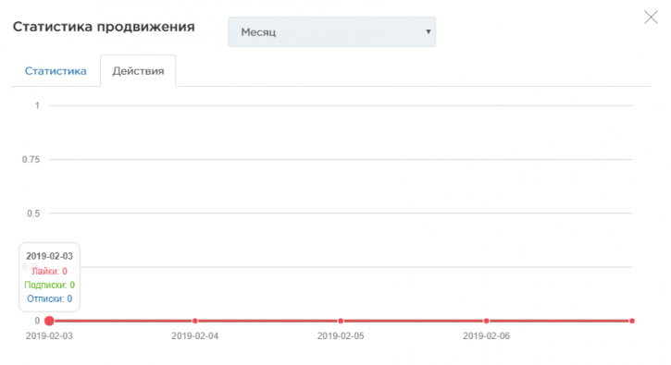Screen dimensions: 671x365
Task: Click the last data point on the red line
Action: click(x=631, y=321)
